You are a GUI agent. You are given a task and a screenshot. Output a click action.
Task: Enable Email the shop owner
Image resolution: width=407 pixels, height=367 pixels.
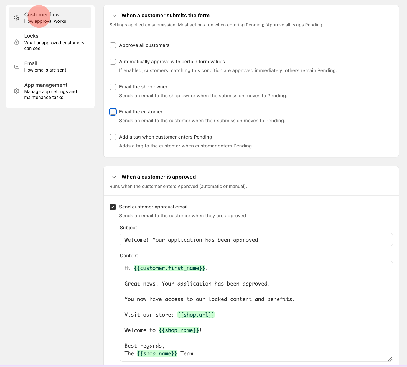113,87
